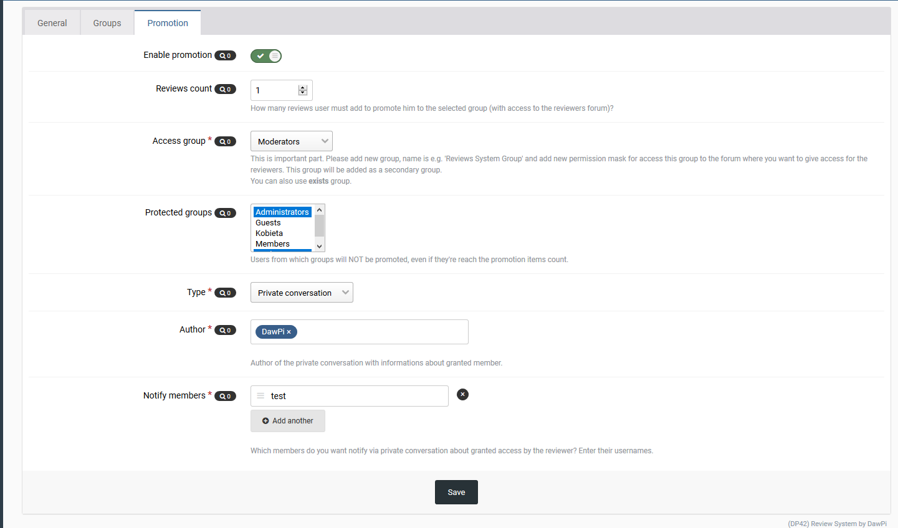Click search badge beside Reviews count

tap(225, 89)
